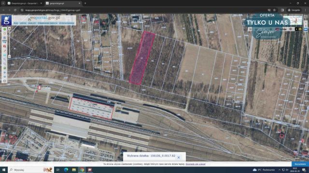This screenshot has width=309, height=173.
Task: Select the green globe icon in left toolbar
Action: (x=4, y=68)
